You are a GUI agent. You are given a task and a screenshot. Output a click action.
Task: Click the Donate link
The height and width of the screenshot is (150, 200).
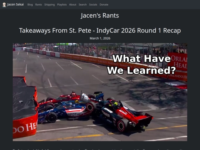(104, 4)
